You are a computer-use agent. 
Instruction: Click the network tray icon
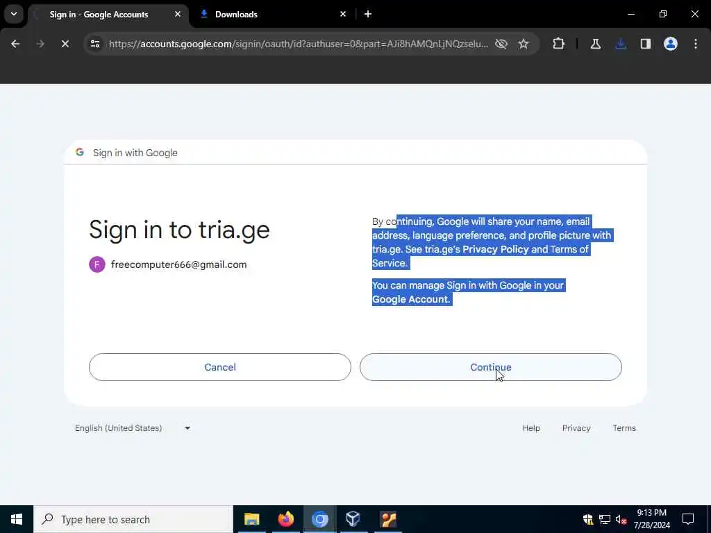click(x=605, y=519)
